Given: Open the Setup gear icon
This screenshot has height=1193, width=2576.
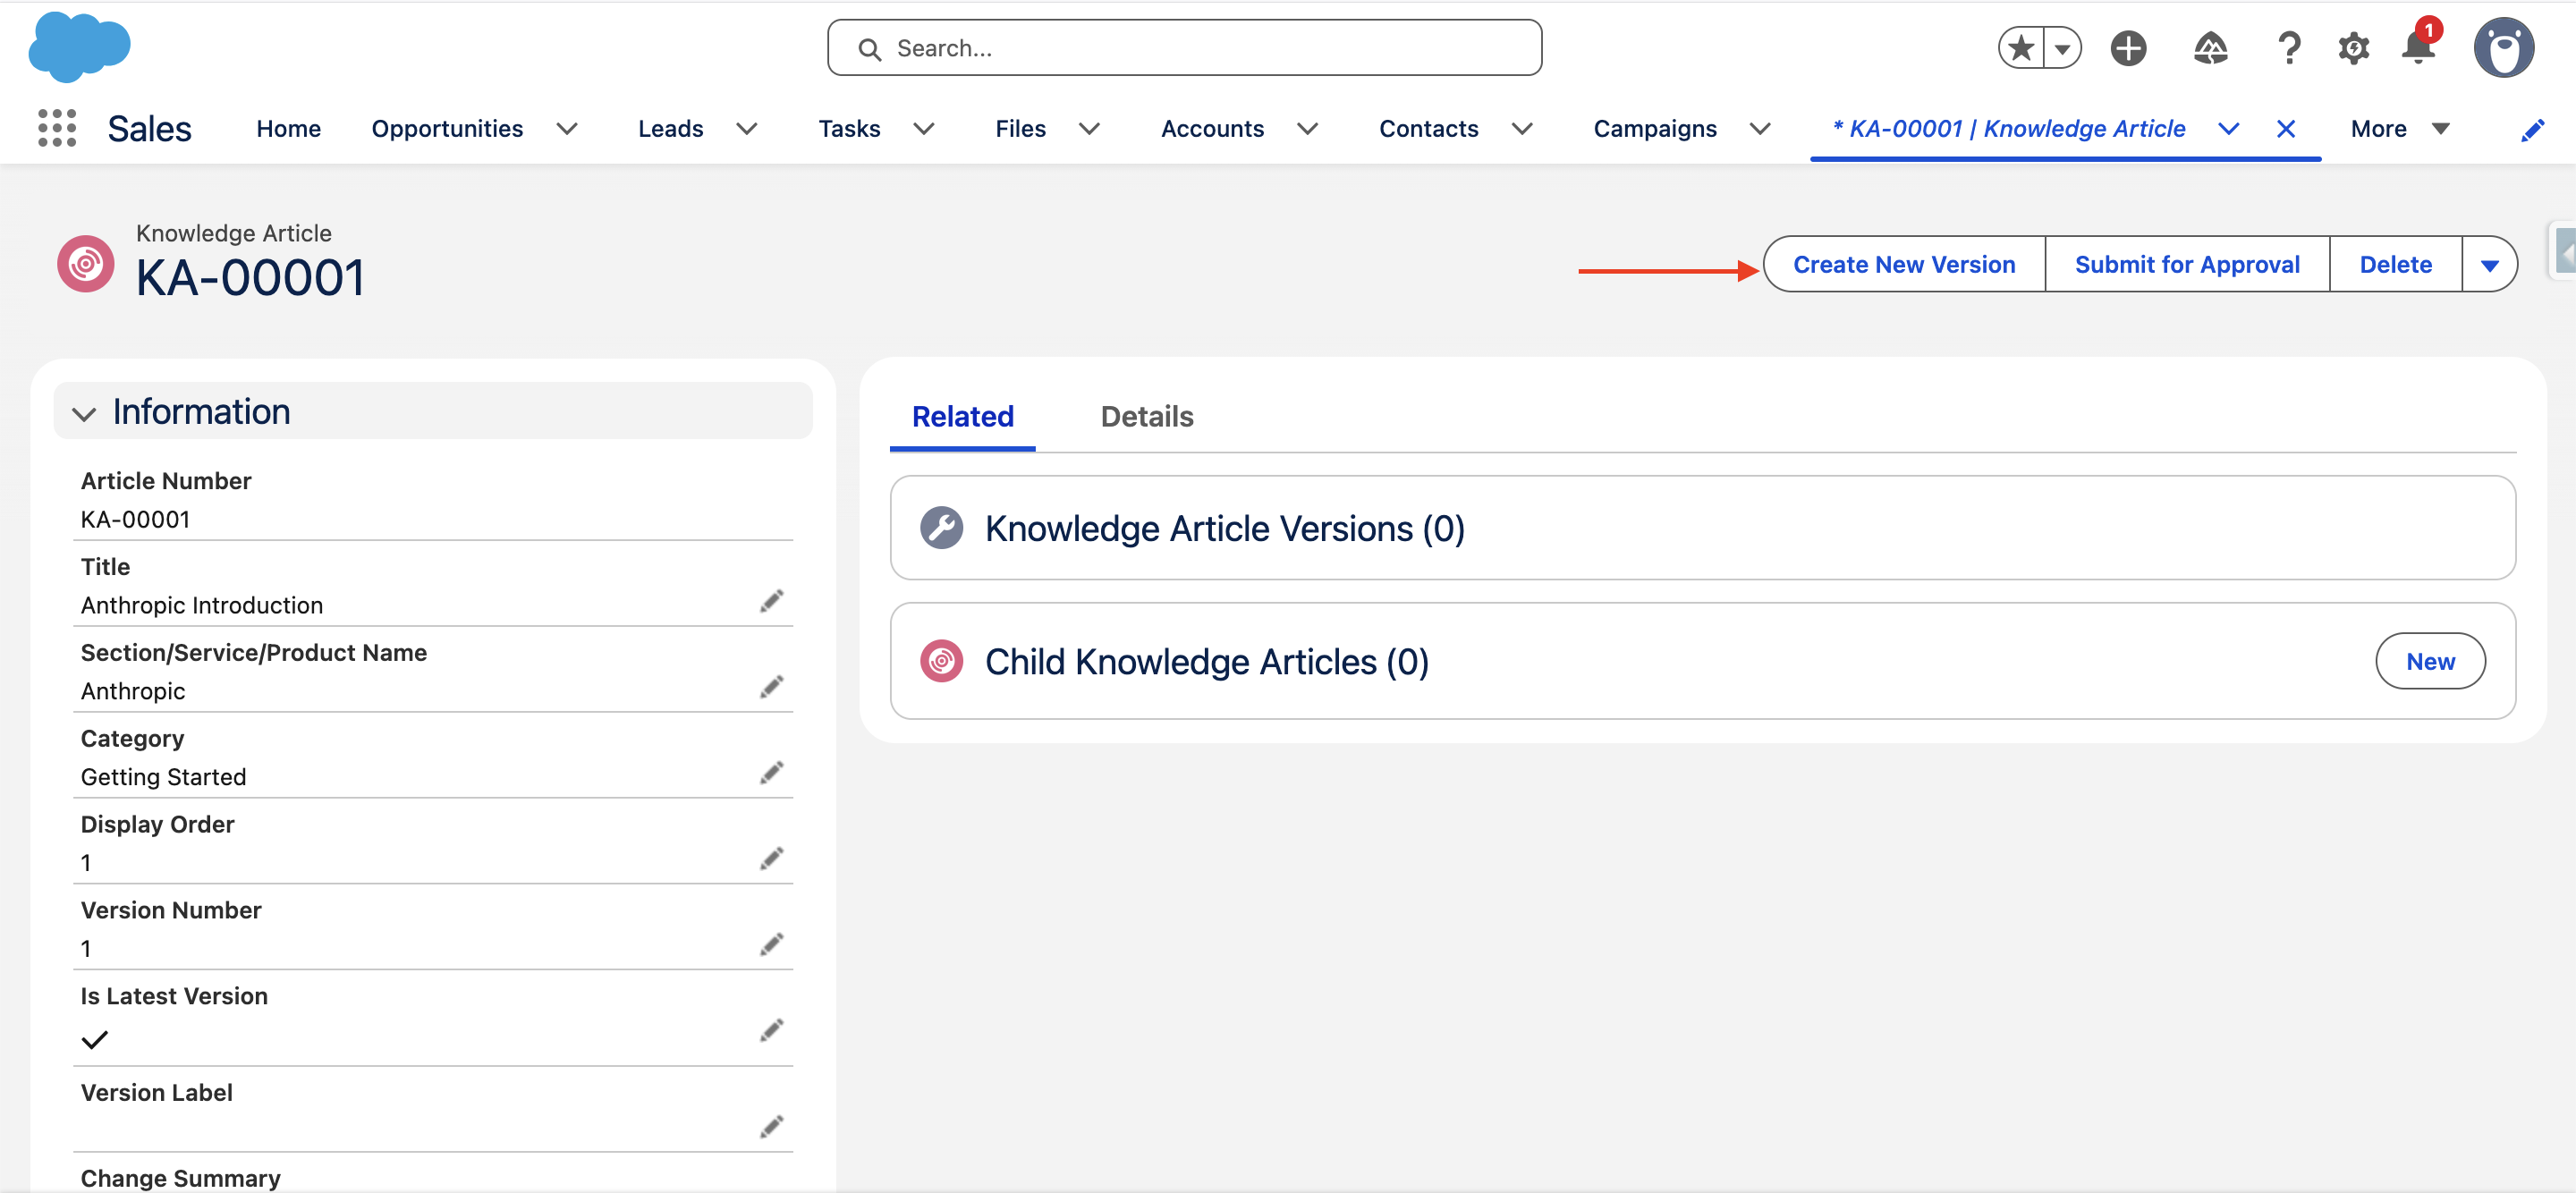Looking at the screenshot, I should [x=2353, y=48].
